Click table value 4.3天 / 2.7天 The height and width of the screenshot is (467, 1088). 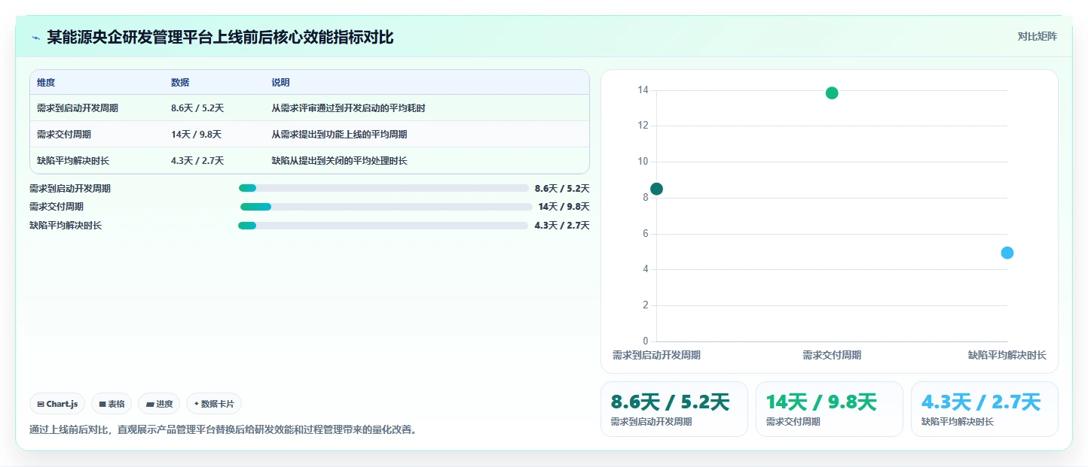pos(197,161)
